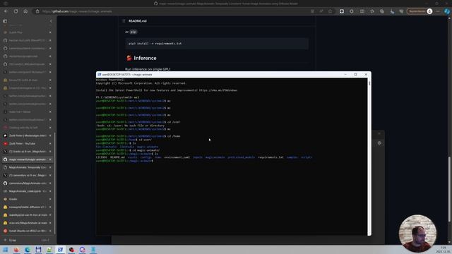This screenshot has width=452, height=254.
Task: Click the terminal window title bar icon
Action: click(x=99, y=74)
